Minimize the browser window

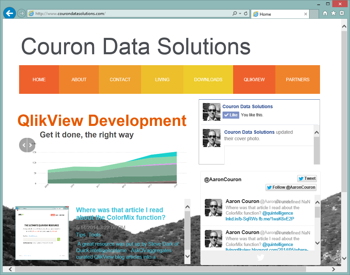(x=319, y=4)
